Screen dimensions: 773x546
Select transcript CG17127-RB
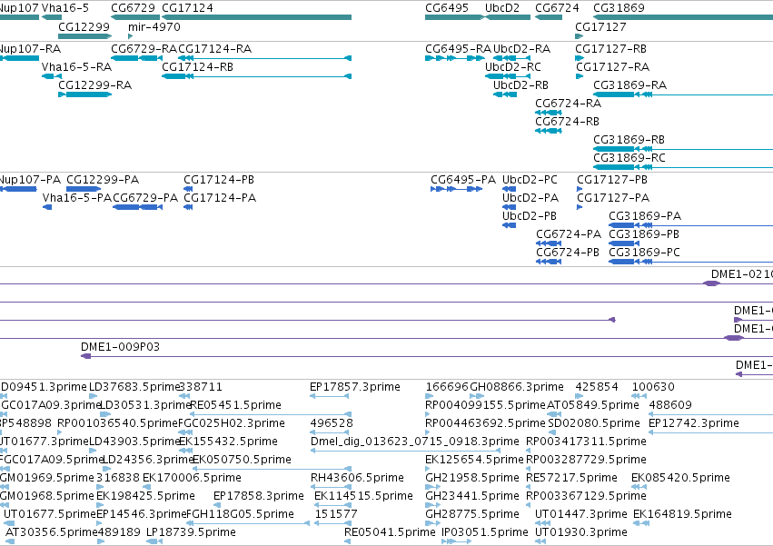pyautogui.click(x=580, y=58)
